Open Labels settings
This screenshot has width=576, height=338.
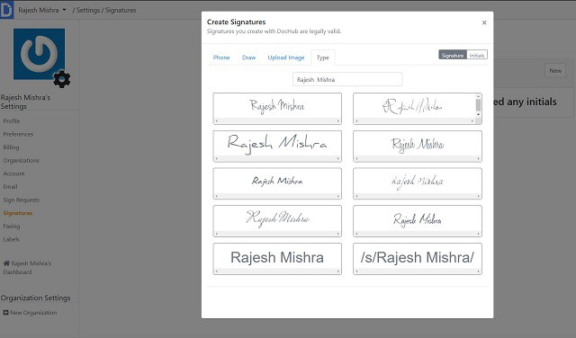coord(12,239)
